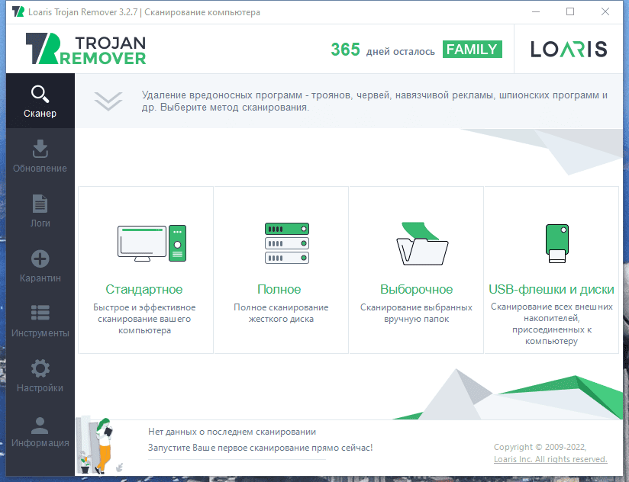
Task: Open the Loaris Inc. All rights reserved link
Action: pos(550,459)
